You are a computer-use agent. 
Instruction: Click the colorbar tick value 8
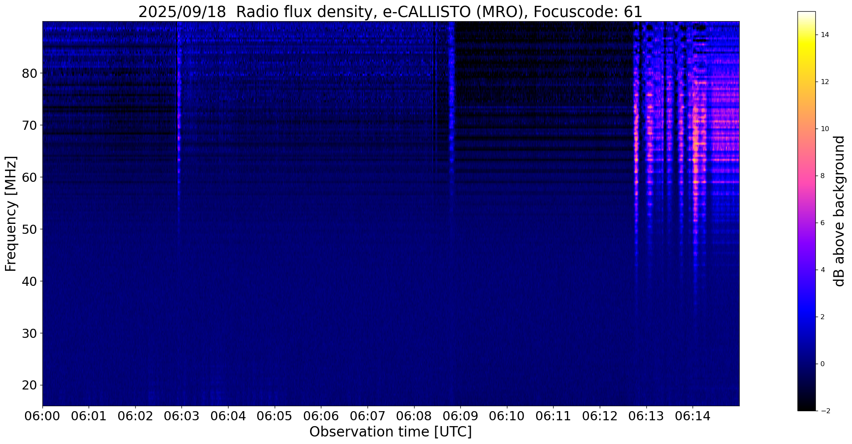tap(822, 176)
